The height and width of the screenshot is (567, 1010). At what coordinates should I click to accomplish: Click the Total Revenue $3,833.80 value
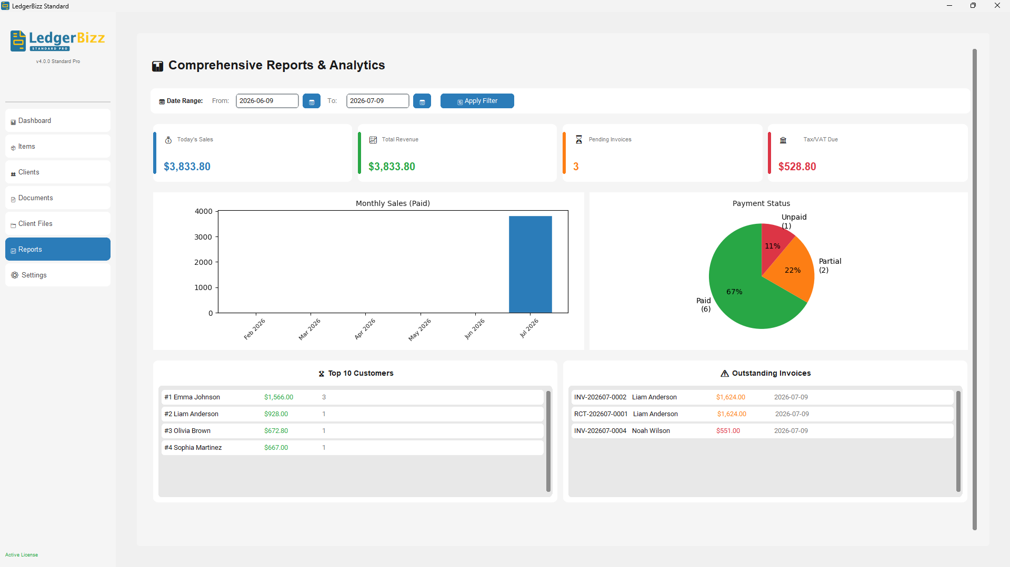pyautogui.click(x=392, y=167)
